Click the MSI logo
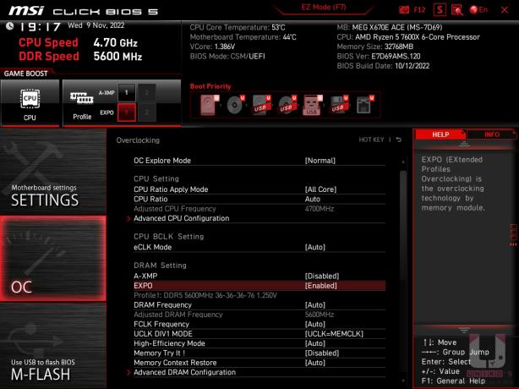This screenshot has height=389, width=519. (26, 11)
